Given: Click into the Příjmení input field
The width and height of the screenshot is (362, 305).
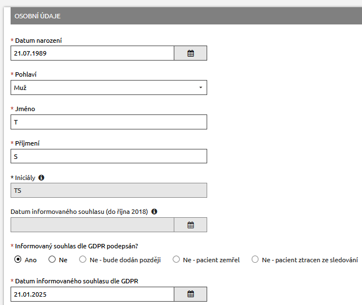Looking at the screenshot, I should 109,157.
